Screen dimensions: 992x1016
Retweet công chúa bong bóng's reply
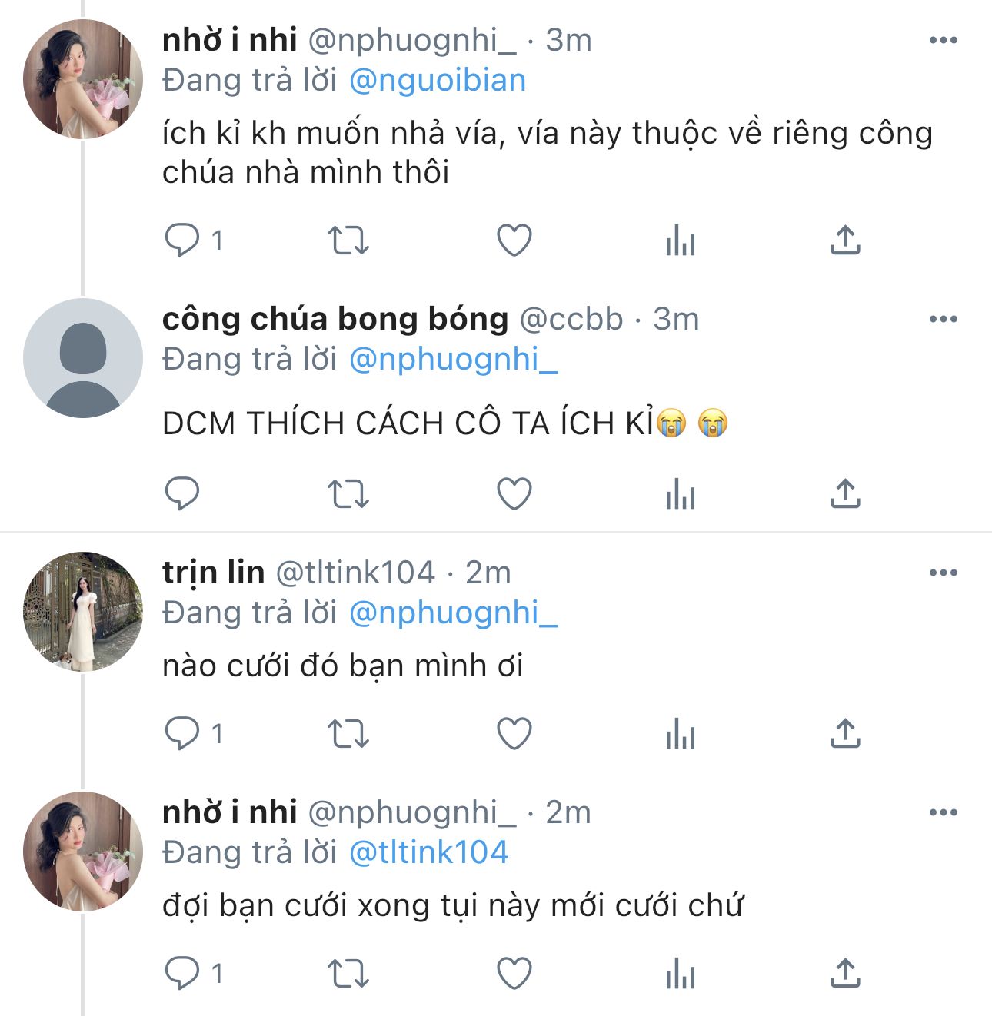(x=348, y=493)
